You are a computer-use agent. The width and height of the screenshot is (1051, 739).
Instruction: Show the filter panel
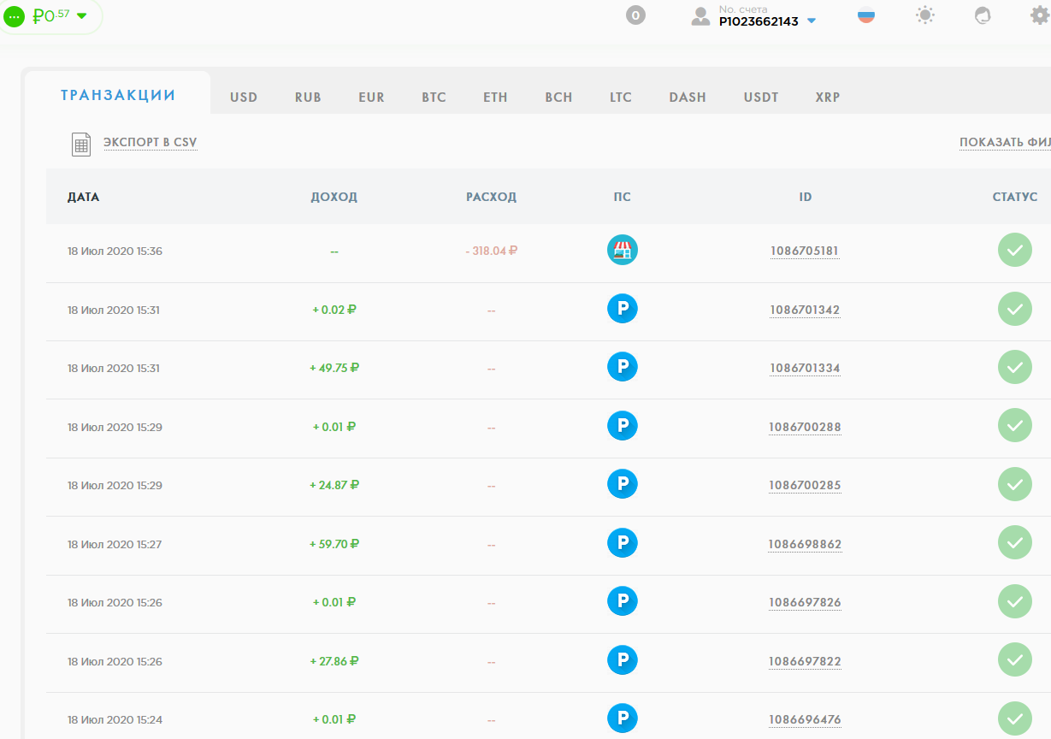(1004, 143)
